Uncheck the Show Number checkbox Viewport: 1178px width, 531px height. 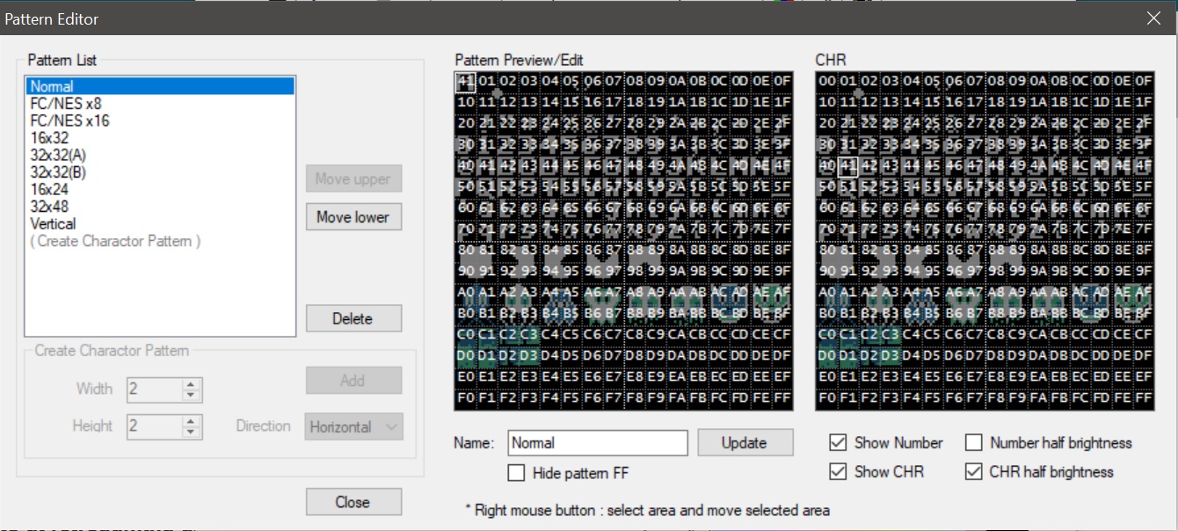(839, 443)
